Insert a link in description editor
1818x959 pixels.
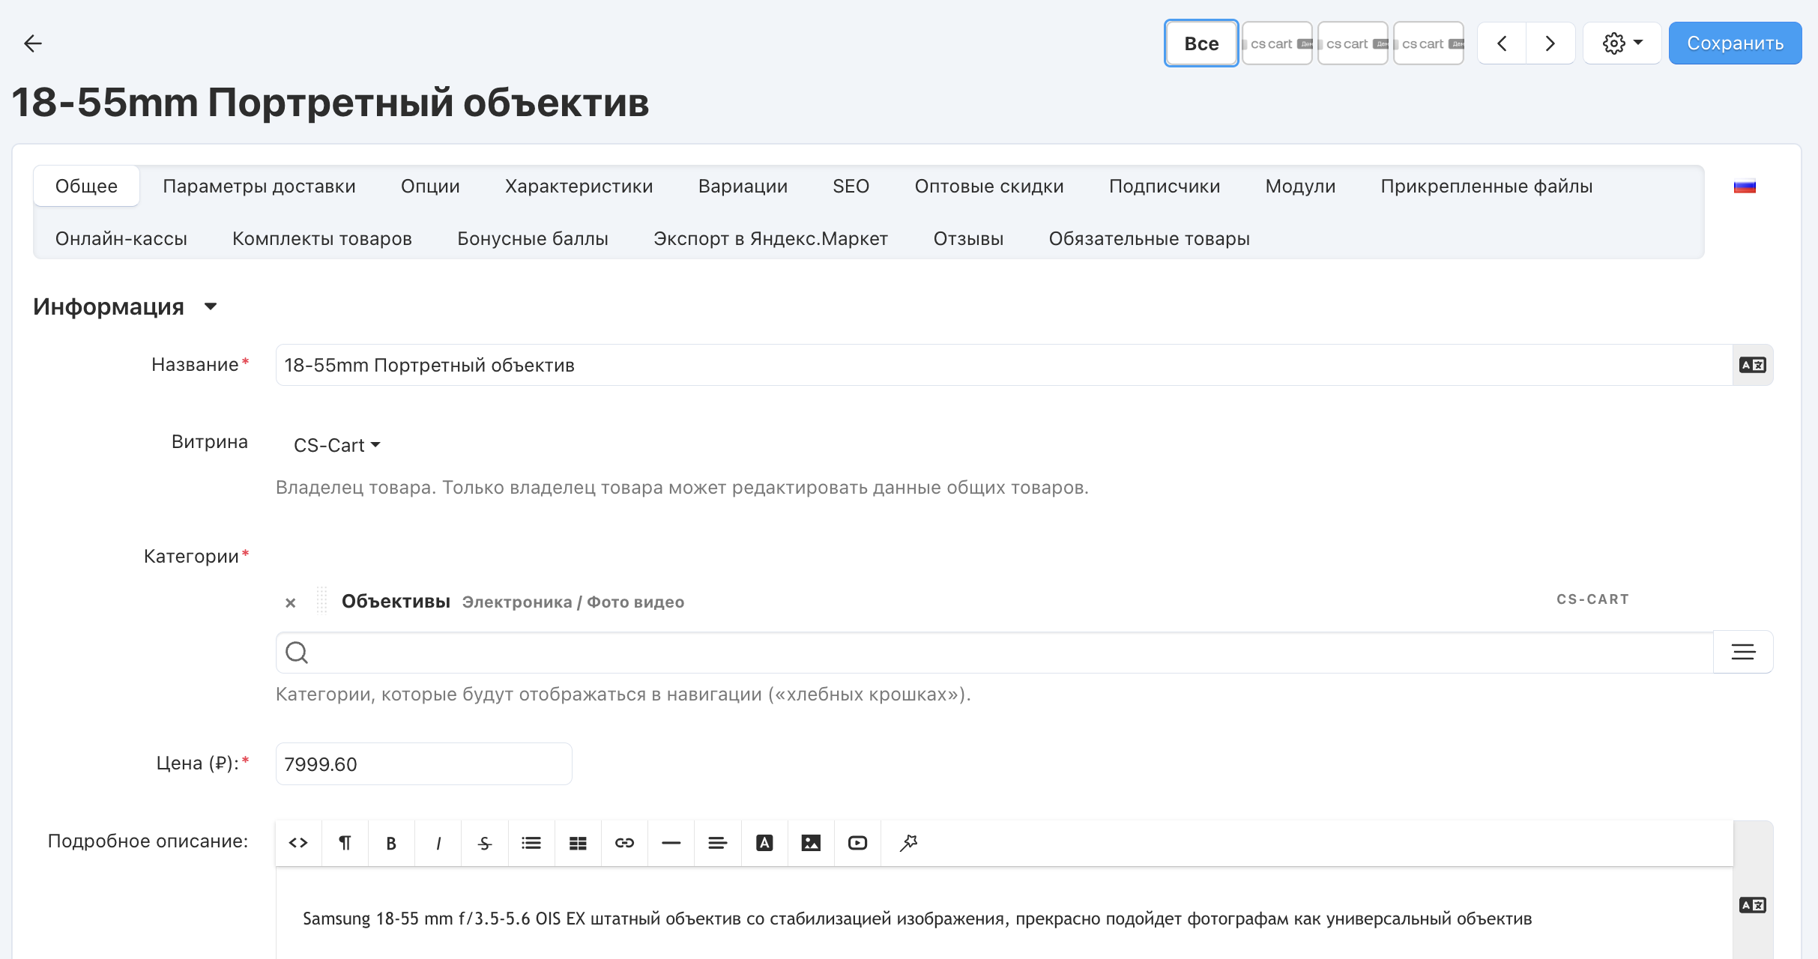click(624, 843)
